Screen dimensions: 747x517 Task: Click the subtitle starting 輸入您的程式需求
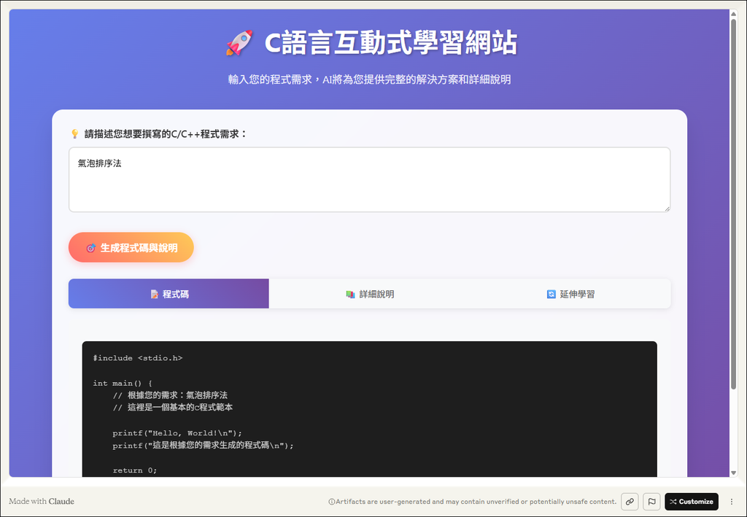pyautogui.click(x=369, y=79)
